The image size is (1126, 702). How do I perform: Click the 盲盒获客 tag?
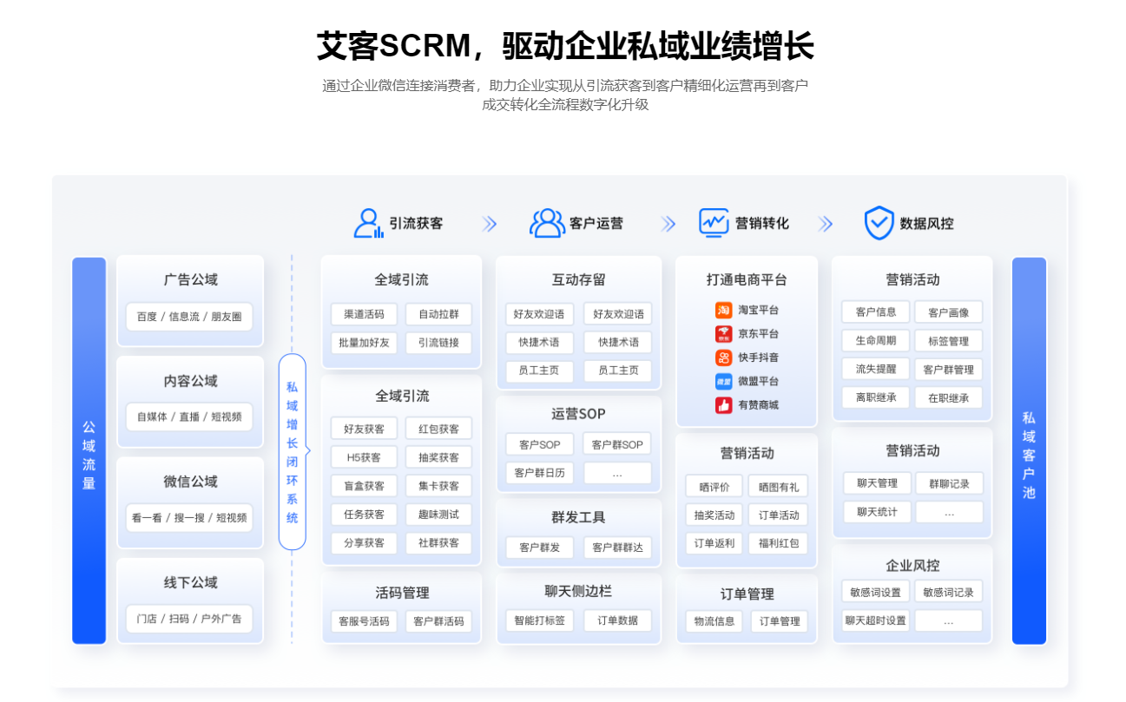(x=364, y=486)
